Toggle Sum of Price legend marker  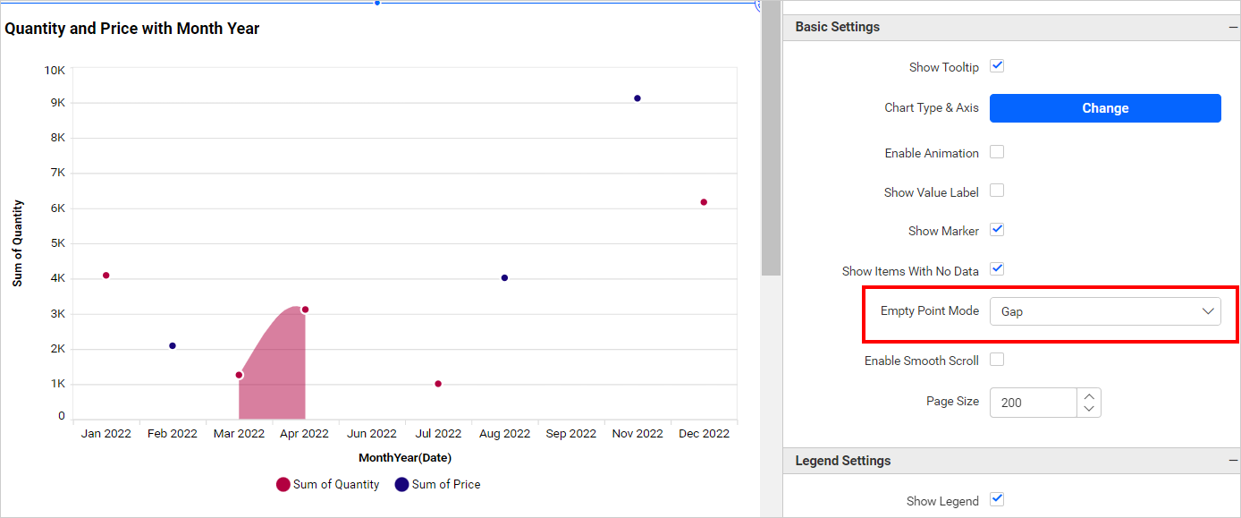pyautogui.click(x=402, y=485)
